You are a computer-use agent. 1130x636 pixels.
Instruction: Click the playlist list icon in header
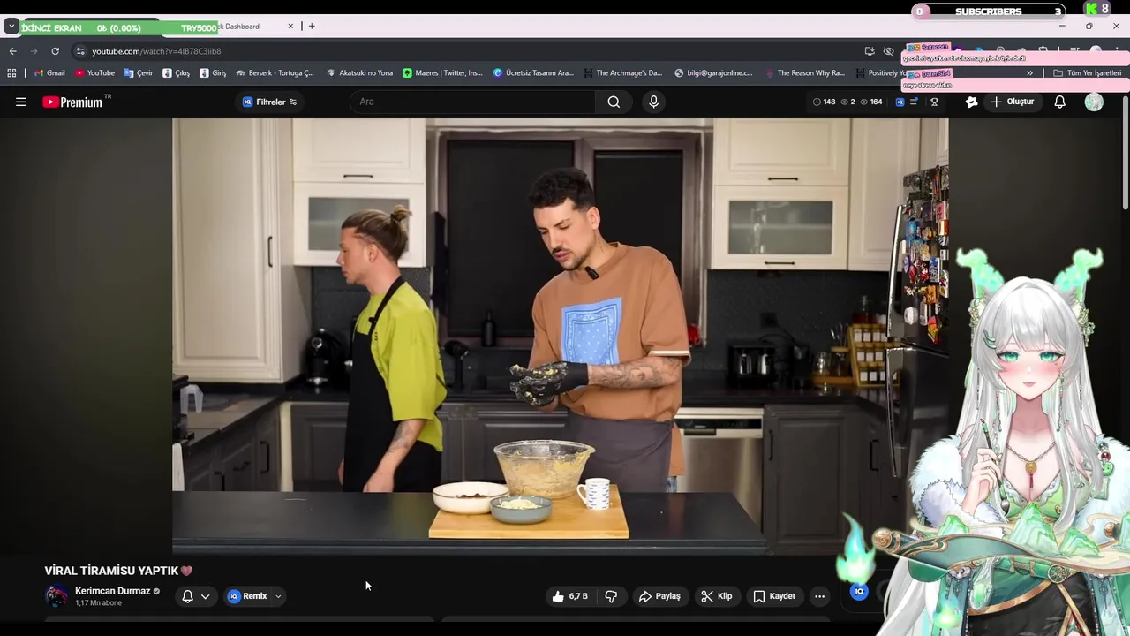(915, 102)
